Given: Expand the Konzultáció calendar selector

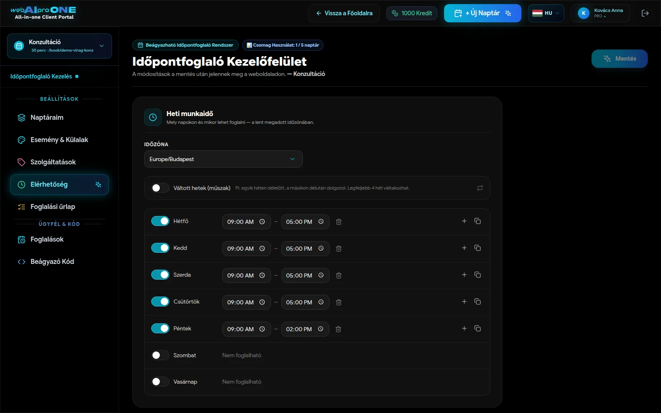Looking at the screenshot, I should pyautogui.click(x=59, y=46).
